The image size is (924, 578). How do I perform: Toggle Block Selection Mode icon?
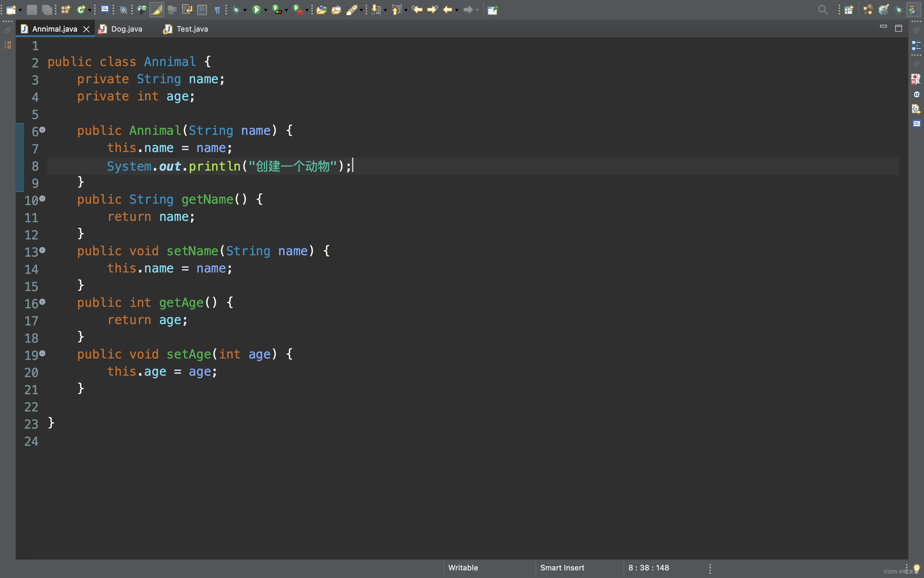tap(202, 10)
